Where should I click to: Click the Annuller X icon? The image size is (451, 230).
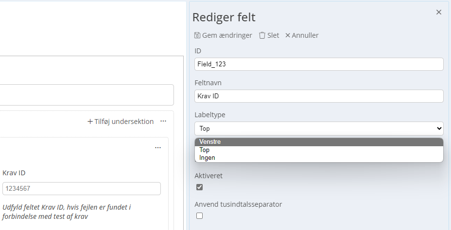288,35
